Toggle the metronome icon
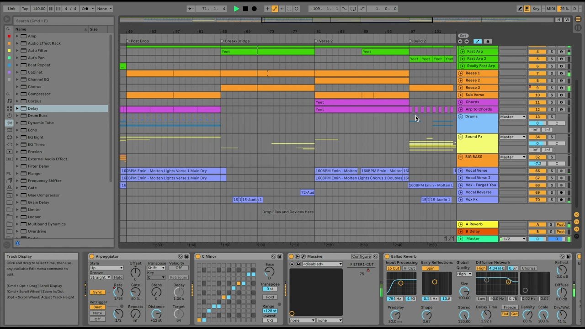The height and width of the screenshot is (329, 585). click(85, 9)
